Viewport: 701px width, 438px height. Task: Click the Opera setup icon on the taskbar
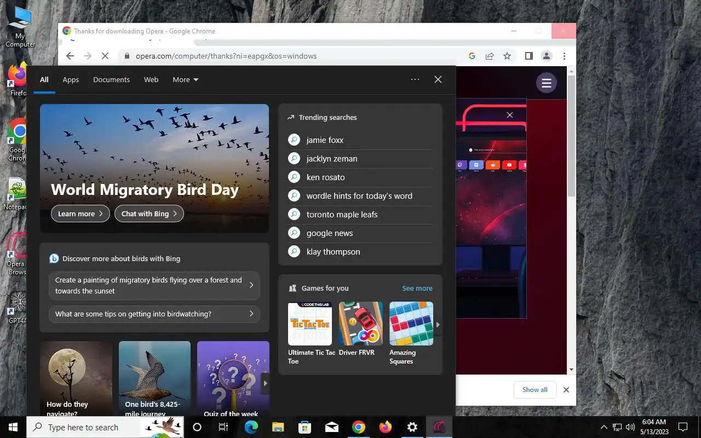(439, 427)
